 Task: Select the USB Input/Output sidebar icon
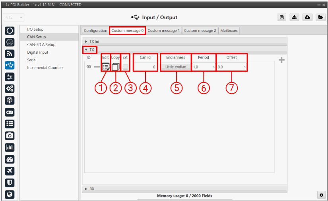click(x=10, y=65)
